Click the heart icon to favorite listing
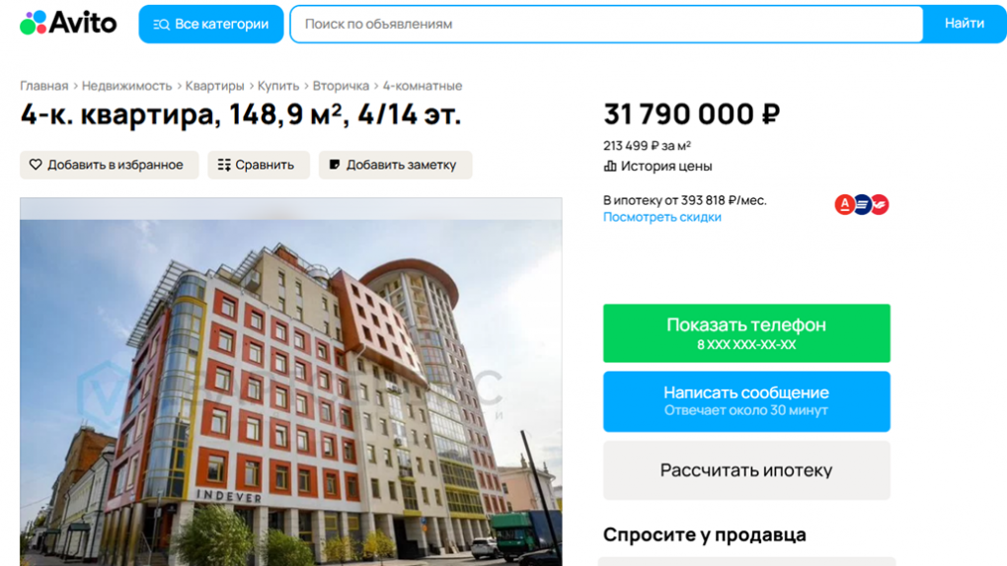Screen dimensions: 1007x566 (36, 165)
